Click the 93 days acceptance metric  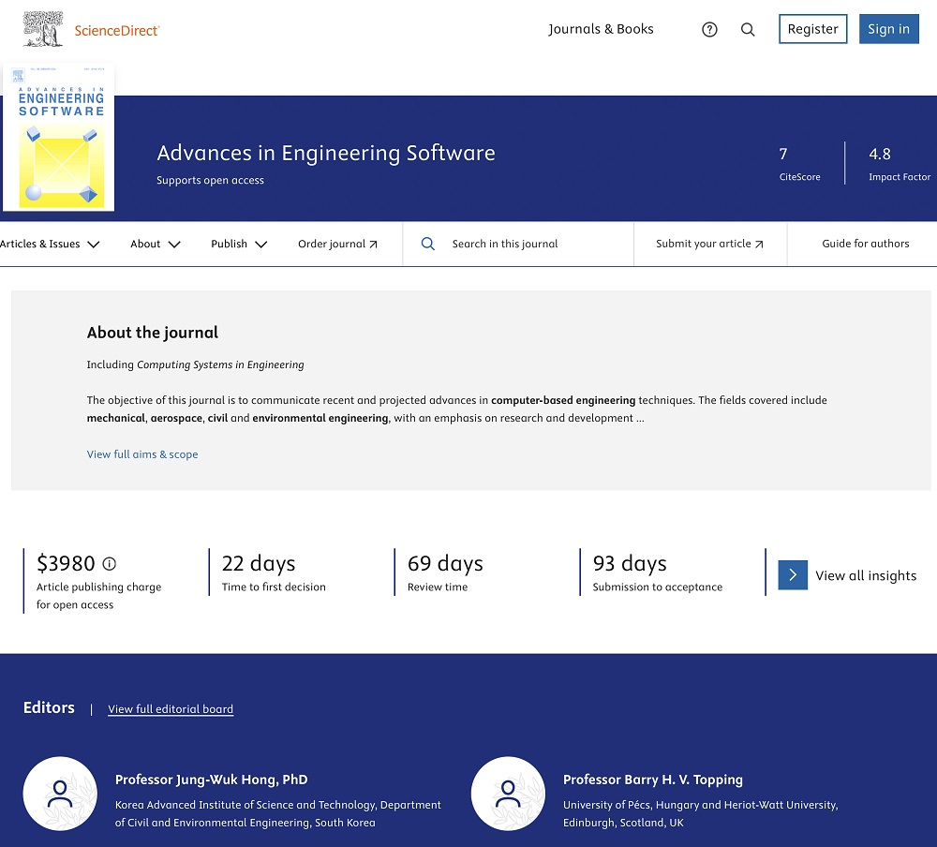(x=630, y=564)
